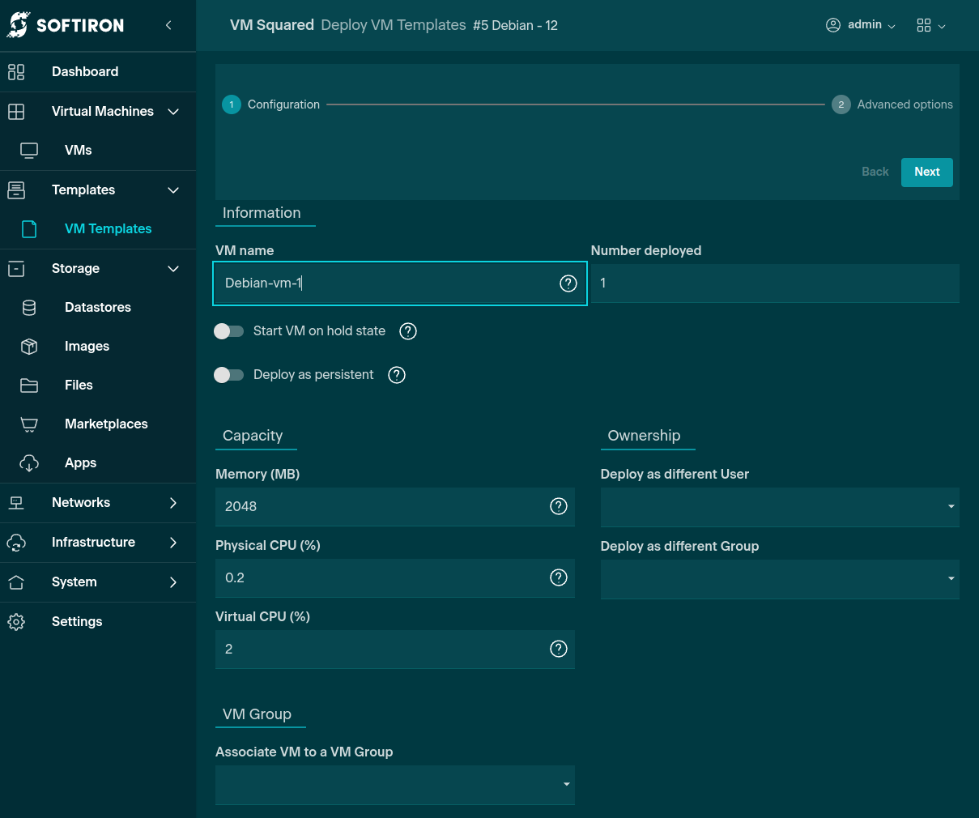Click the help icon in VM name field
Viewport: 979px width, 818px height.
(568, 283)
